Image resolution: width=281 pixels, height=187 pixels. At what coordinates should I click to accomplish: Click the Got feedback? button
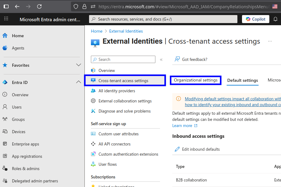point(191,59)
